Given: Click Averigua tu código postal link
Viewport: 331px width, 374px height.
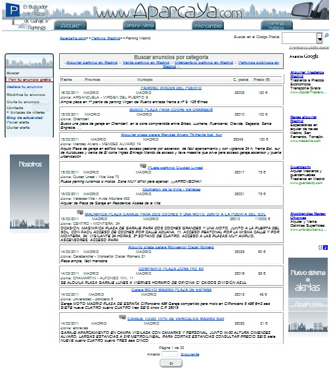Looking at the screenshot, I should (x=309, y=47).
